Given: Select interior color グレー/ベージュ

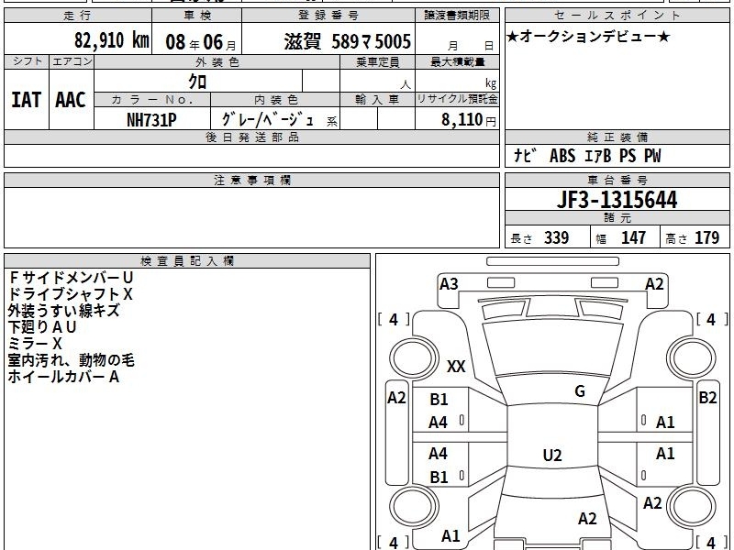Looking at the screenshot, I should [268, 120].
